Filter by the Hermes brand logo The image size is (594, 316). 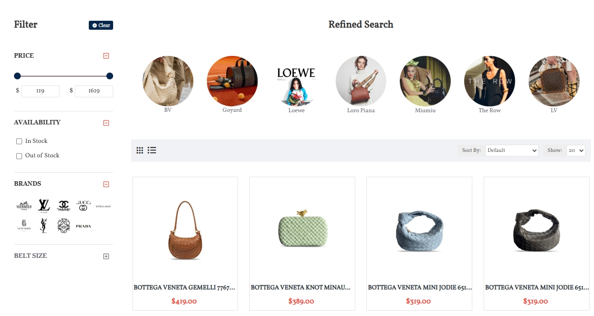point(24,206)
